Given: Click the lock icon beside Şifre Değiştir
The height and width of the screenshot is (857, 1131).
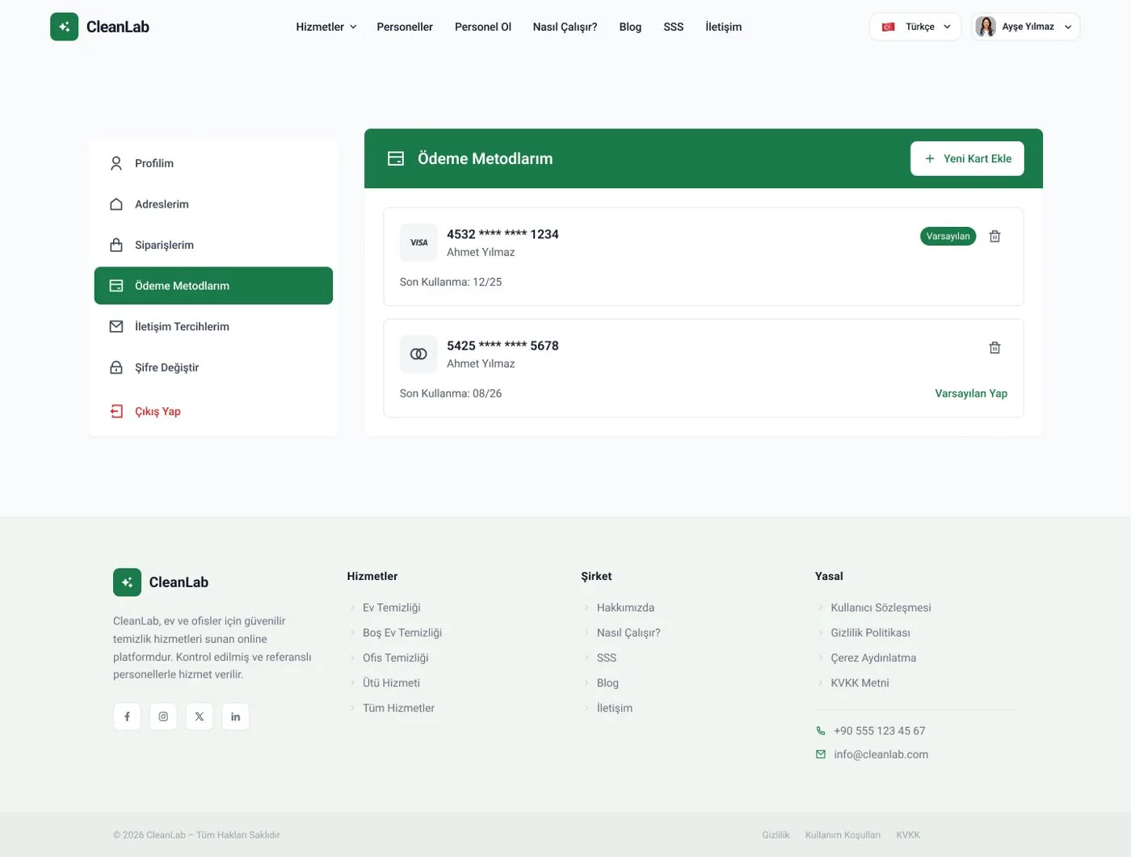Looking at the screenshot, I should (x=116, y=368).
